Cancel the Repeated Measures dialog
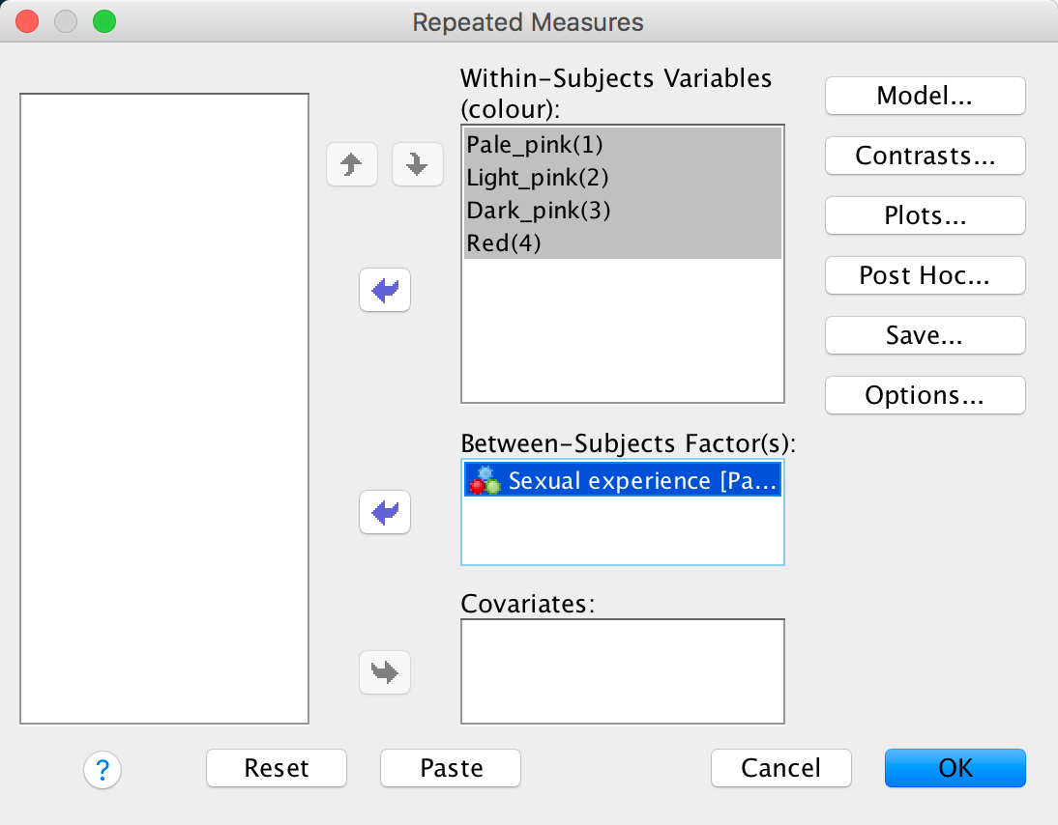 [780, 768]
